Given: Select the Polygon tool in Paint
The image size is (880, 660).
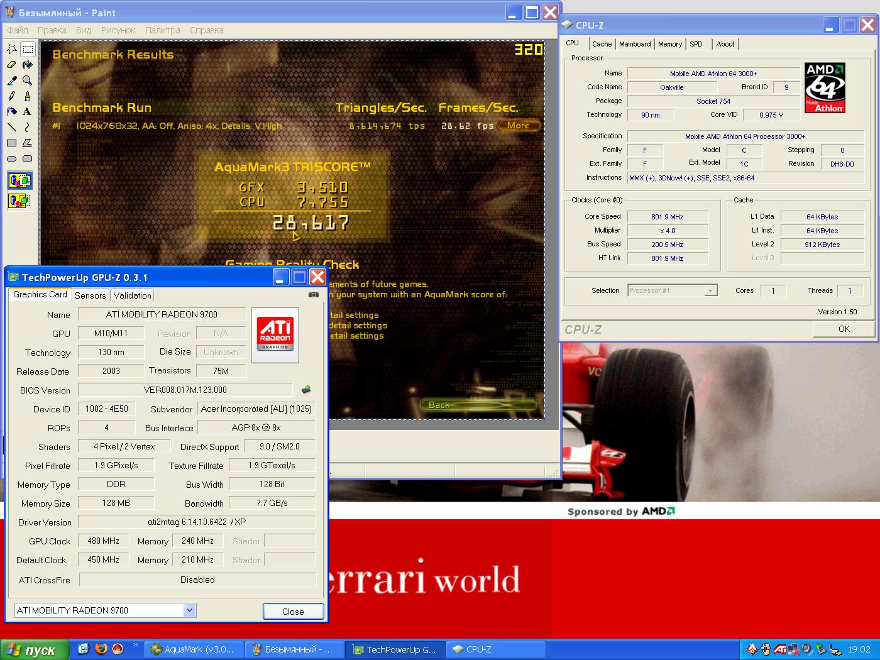Looking at the screenshot, I should [x=28, y=143].
